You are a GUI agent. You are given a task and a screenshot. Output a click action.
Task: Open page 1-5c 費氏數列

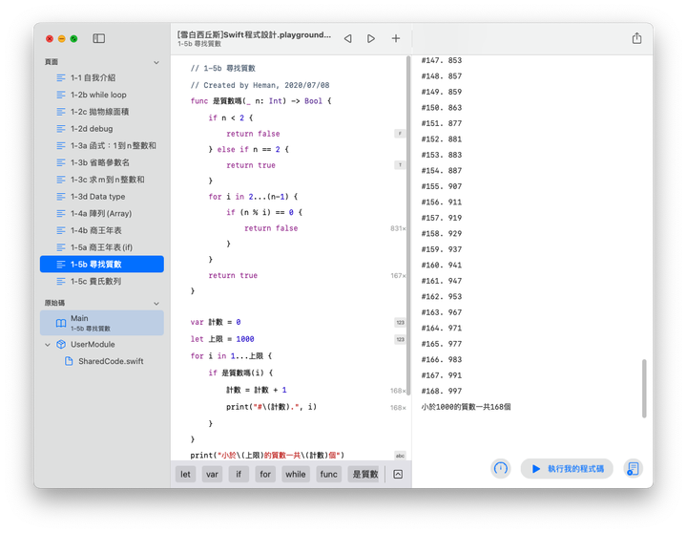point(102,281)
